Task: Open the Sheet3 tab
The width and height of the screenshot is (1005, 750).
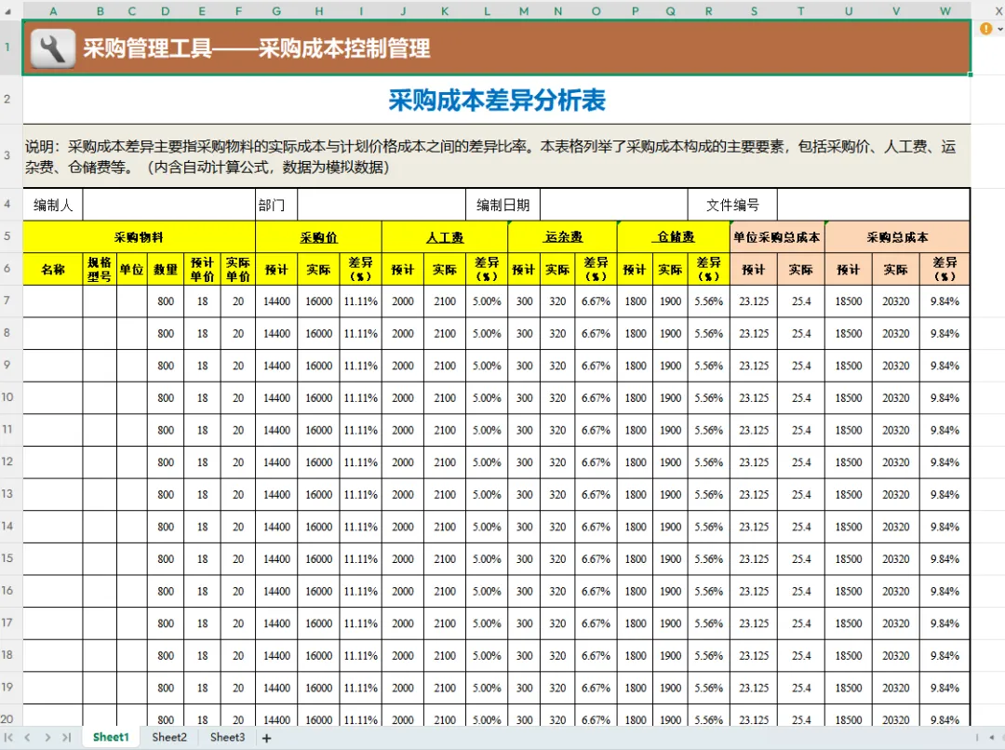Action: point(228,737)
